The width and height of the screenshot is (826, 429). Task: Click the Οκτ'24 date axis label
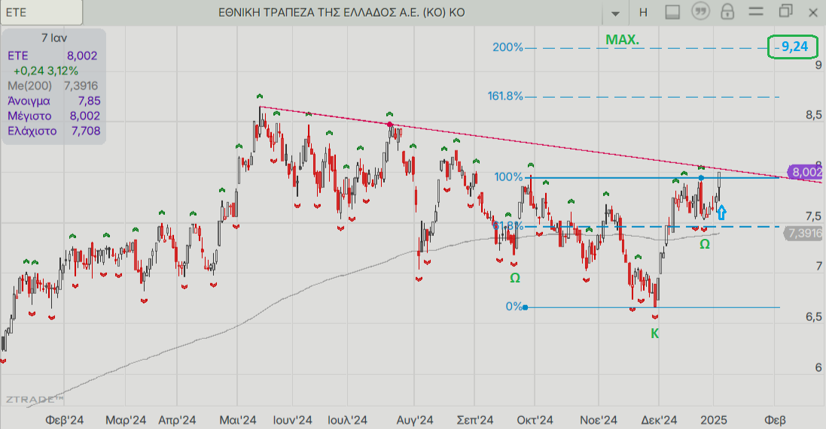click(x=535, y=420)
